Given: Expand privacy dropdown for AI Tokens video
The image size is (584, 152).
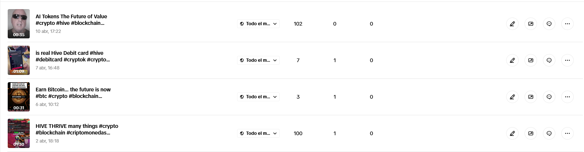Looking at the screenshot, I should [x=258, y=24].
